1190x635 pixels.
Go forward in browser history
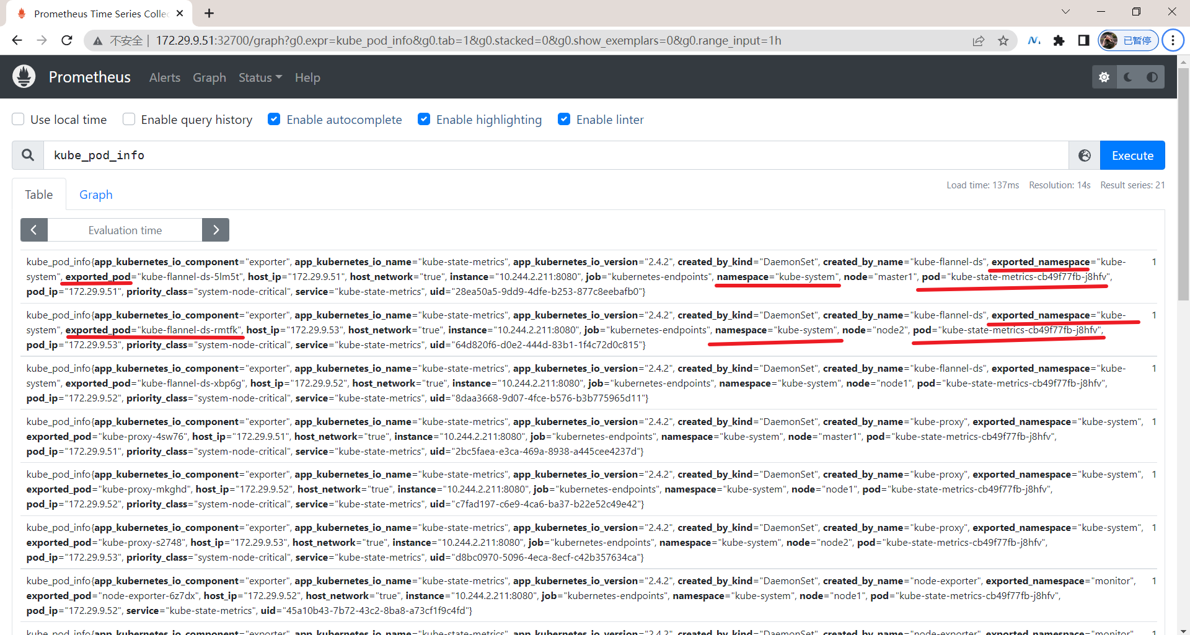tap(42, 40)
